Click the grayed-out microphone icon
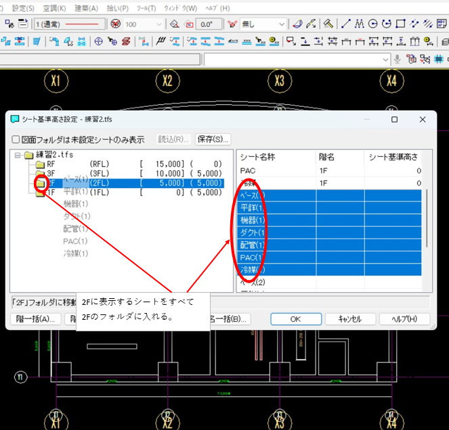 click(x=397, y=59)
